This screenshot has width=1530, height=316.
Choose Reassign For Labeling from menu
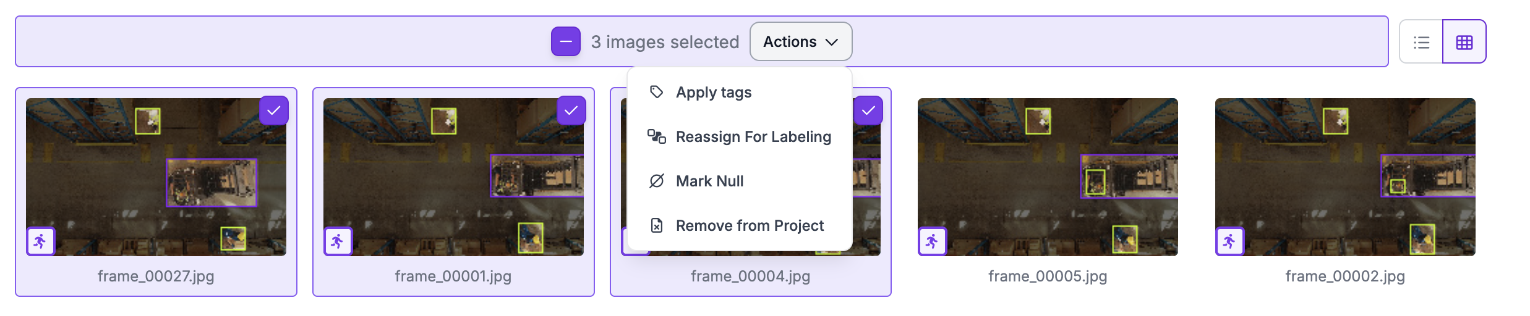[x=753, y=136]
